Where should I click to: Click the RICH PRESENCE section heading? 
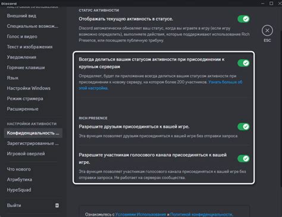tap(93, 118)
